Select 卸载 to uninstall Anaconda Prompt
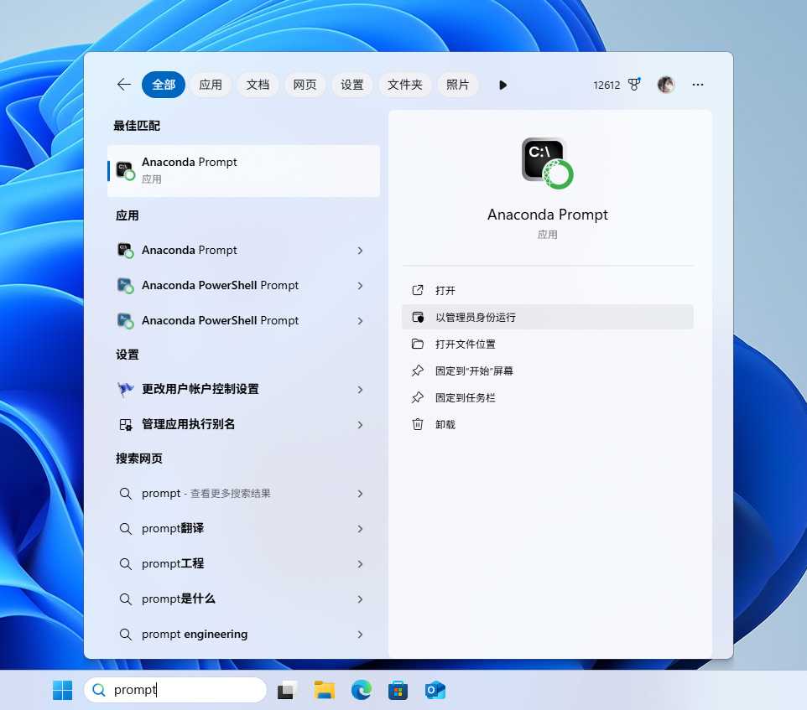 [x=445, y=424]
